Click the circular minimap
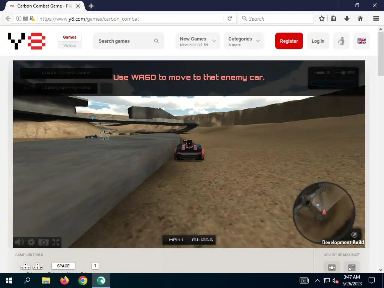Image resolution: width=384 pixels, height=288 pixels. (x=324, y=213)
